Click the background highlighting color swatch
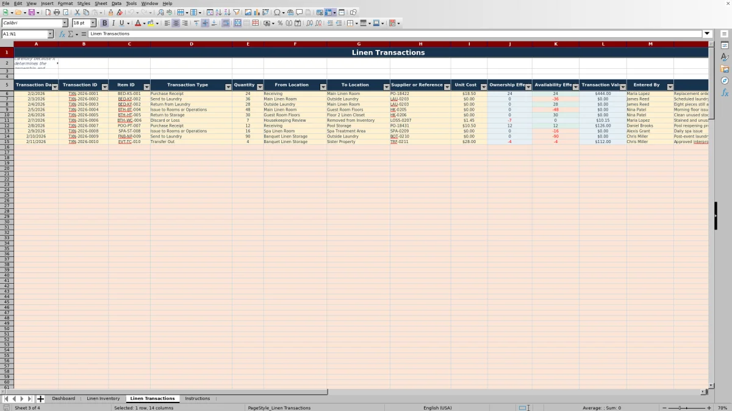Screen dimensions: 732x411 pos(150,23)
